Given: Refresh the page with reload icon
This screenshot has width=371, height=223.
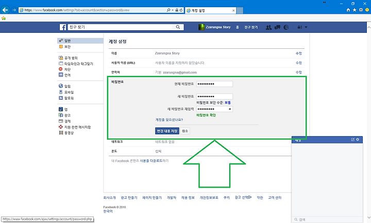Looking at the screenshot, I should (x=181, y=10).
